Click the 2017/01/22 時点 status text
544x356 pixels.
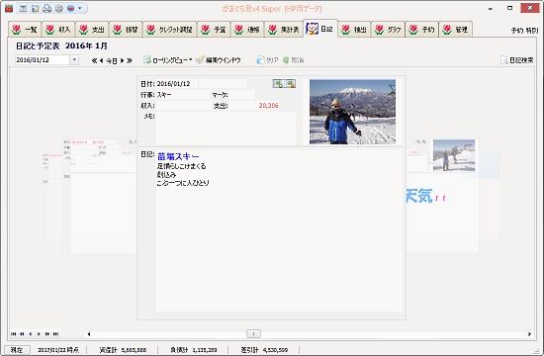point(58,350)
